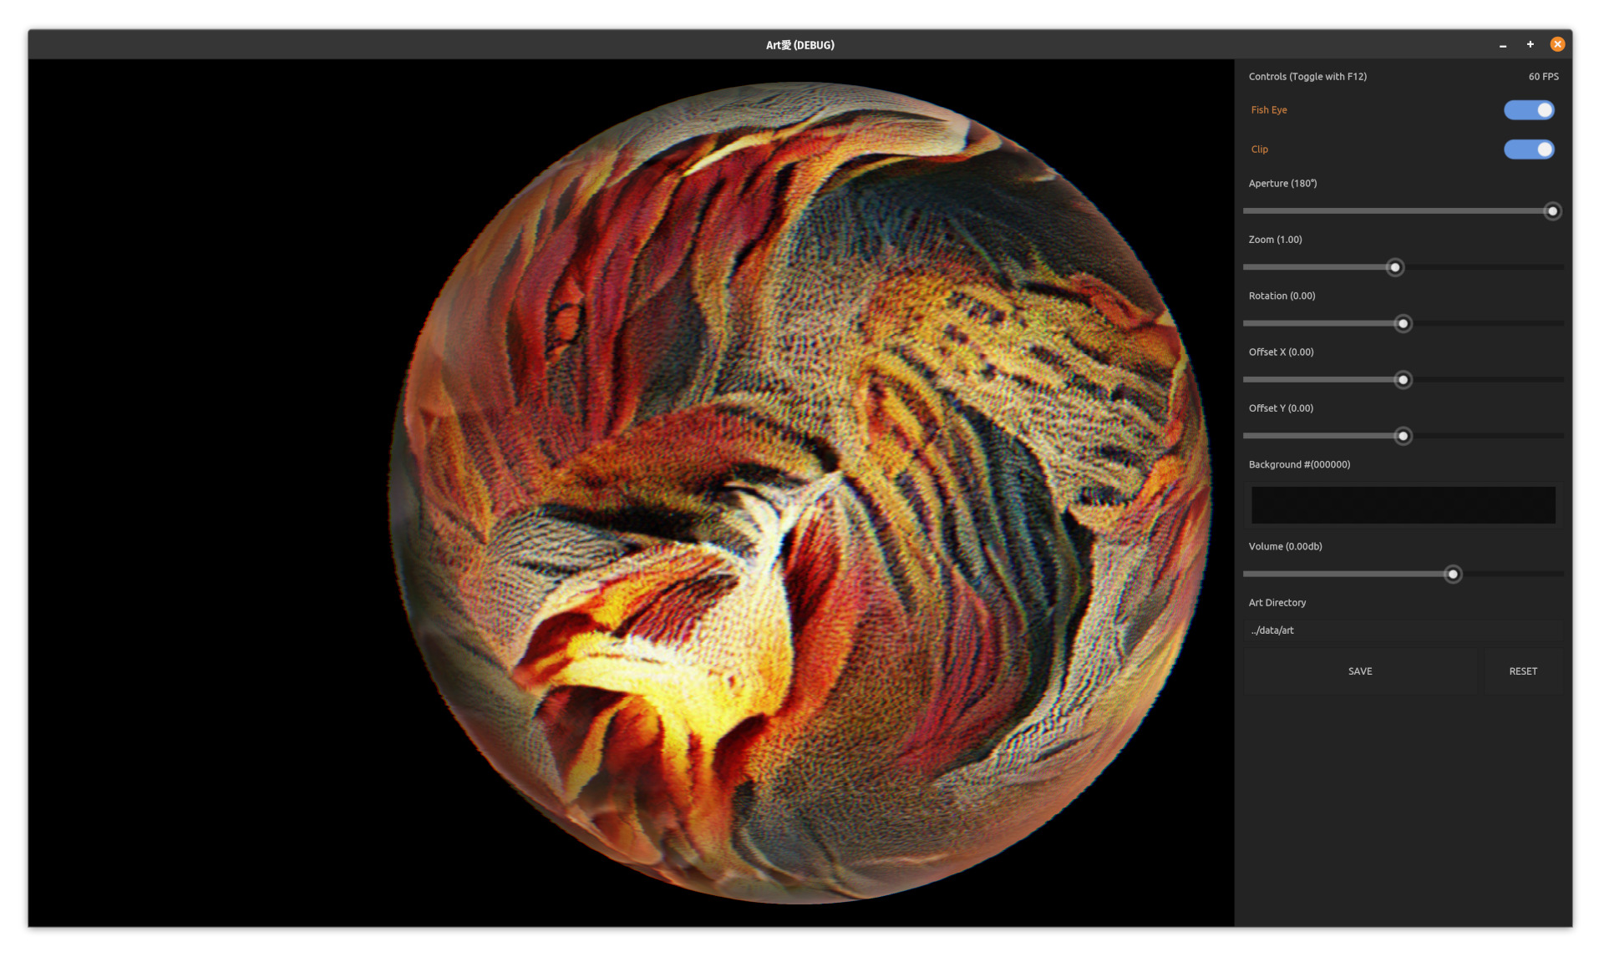Screen dimensions: 1604x957
Task: Maximize window with plus icon
Action: 1530,45
